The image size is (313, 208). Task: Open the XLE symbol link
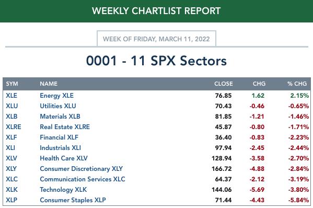point(11,96)
